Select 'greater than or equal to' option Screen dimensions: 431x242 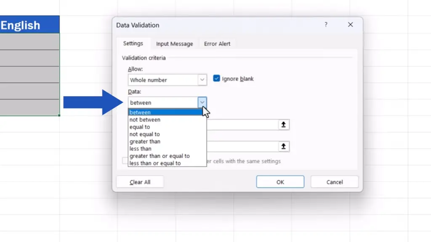160,156
